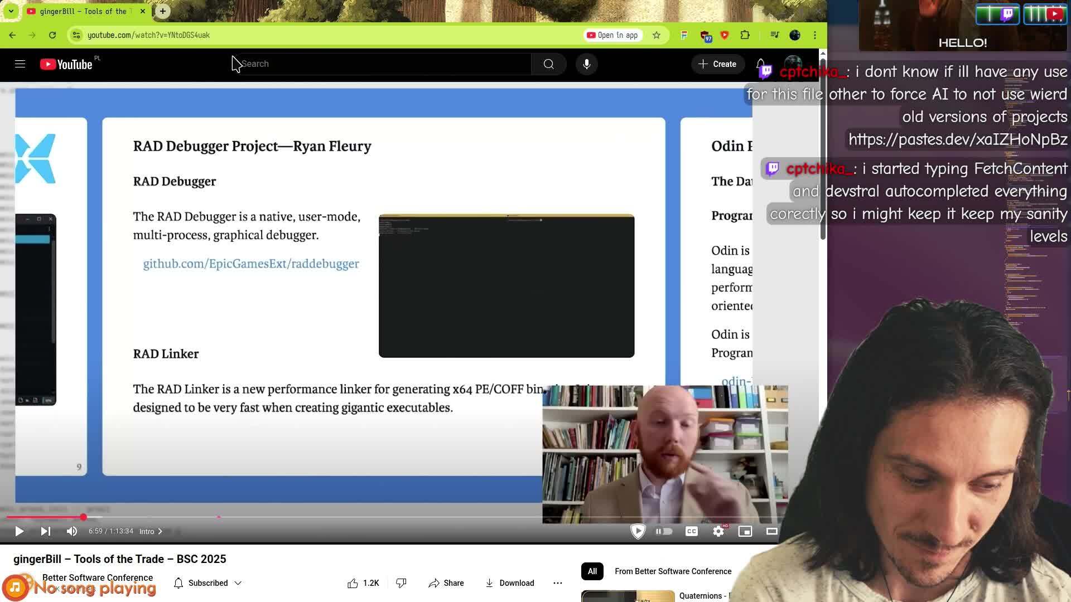Select the gingerBill Tools of the Trade tab
Image resolution: width=1071 pixels, height=602 pixels.
click(x=85, y=11)
